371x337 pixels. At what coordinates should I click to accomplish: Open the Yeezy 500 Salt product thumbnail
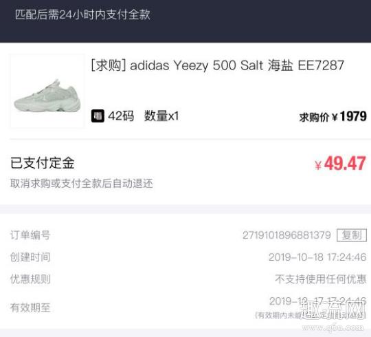[47, 91]
